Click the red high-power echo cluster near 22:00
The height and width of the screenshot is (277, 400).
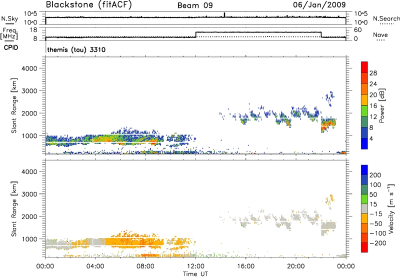coord(328,125)
